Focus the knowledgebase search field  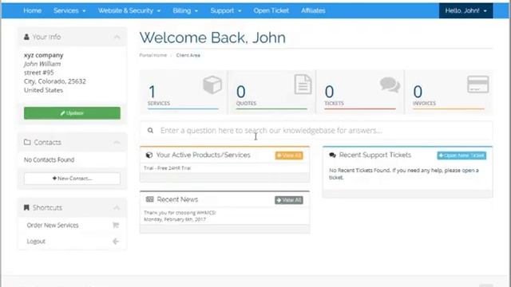pyautogui.click(x=316, y=131)
